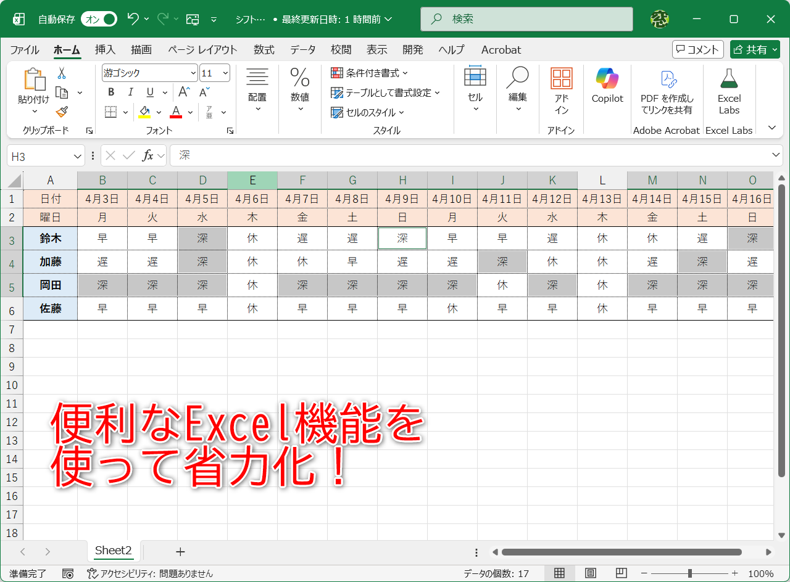790x582 pixels.
Task: Select the Italic formatting icon
Action: pos(130,92)
